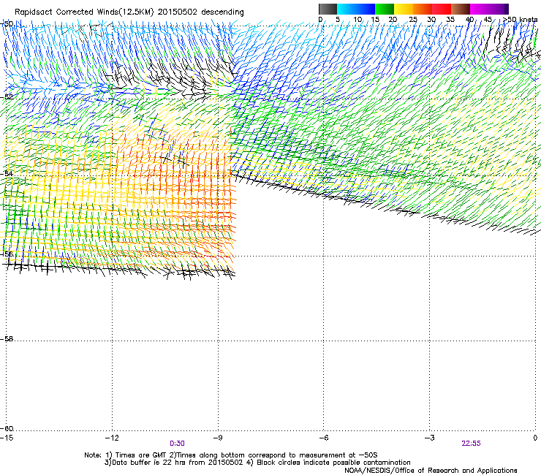This screenshot has width=541, height=475.
Task: Click the -15 longitude axis label
Action: 7,438
